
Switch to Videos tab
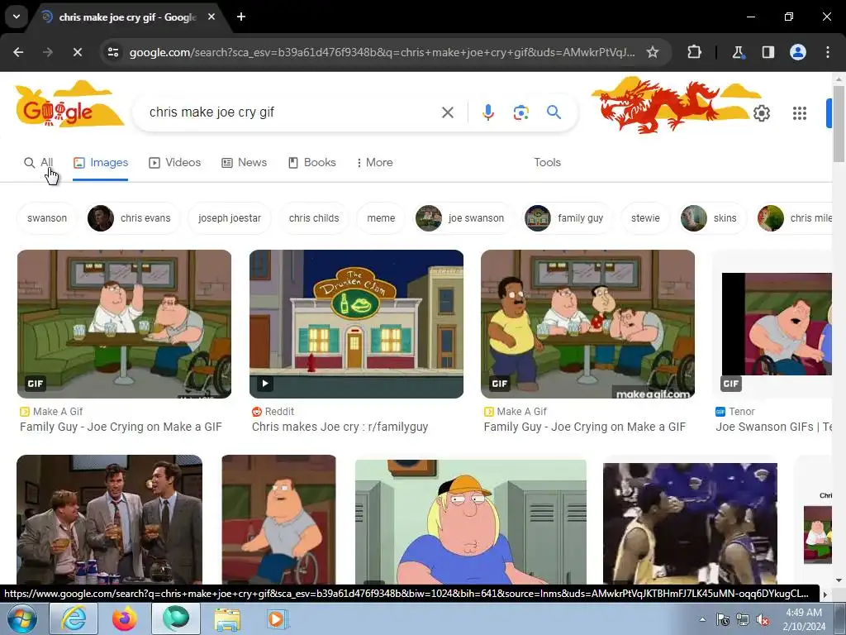[175, 163]
